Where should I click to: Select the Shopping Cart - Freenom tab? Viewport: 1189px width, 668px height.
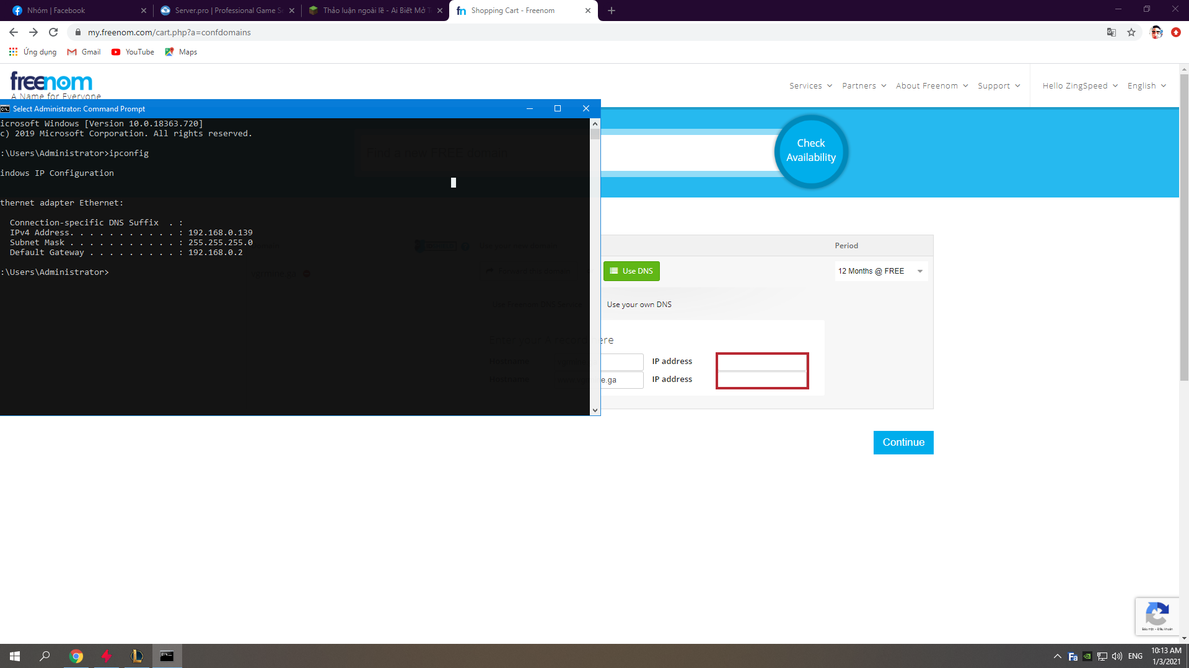coord(524,11)
